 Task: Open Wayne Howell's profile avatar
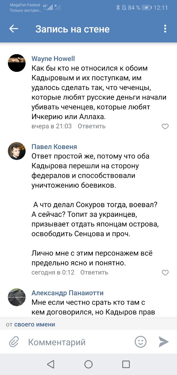17,63
